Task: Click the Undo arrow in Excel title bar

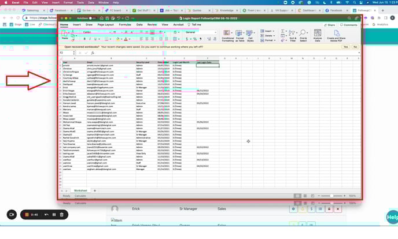Action: click(x=119, y=18)
